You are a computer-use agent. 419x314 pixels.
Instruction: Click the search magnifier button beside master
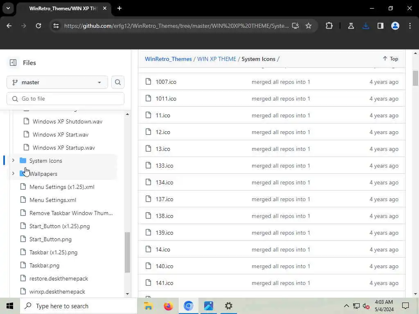[x=118, y=82]
